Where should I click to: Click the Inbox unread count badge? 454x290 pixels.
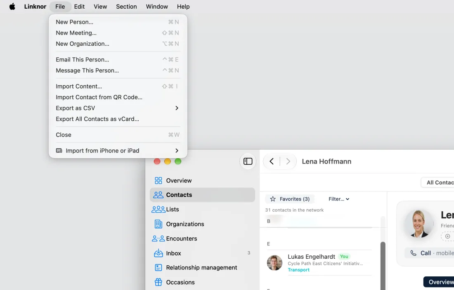tap(249, 253)
